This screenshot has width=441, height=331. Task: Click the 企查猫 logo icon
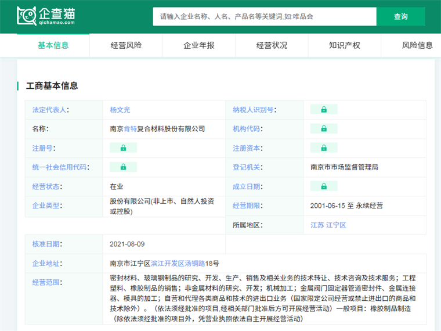pos(27,16)
